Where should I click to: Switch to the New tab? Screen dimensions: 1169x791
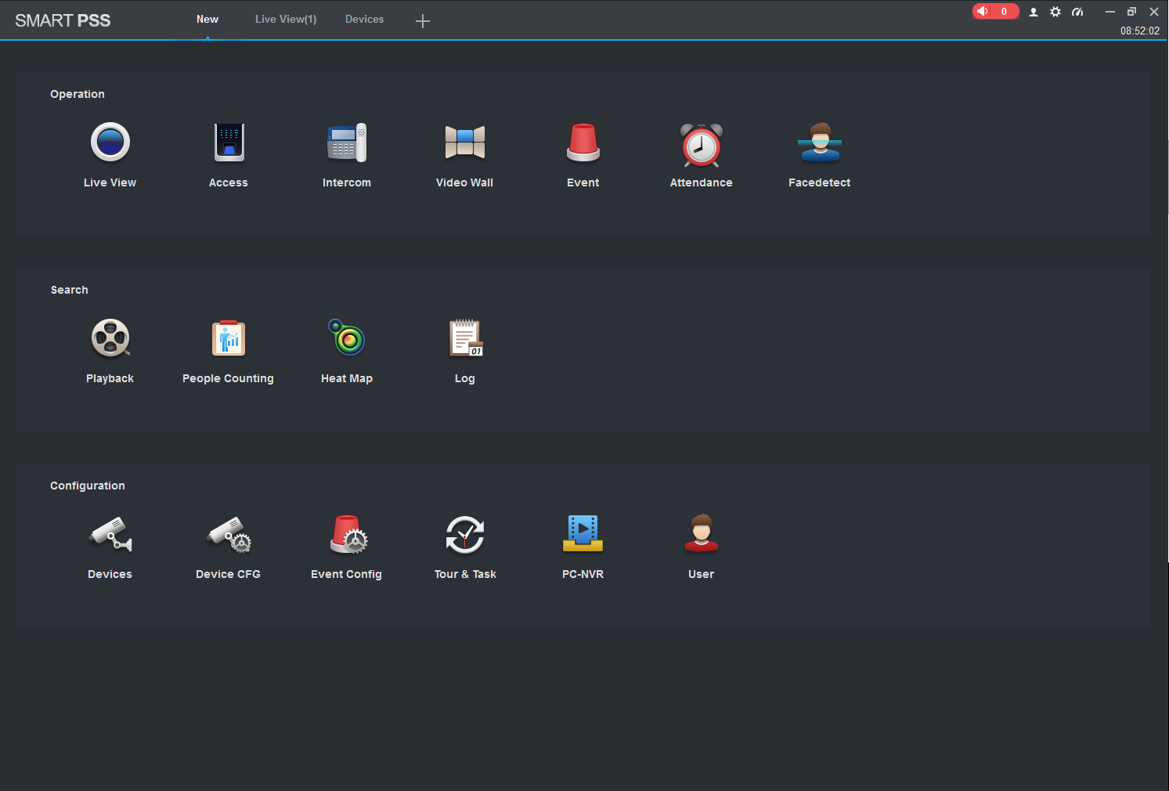pos(207,20)
